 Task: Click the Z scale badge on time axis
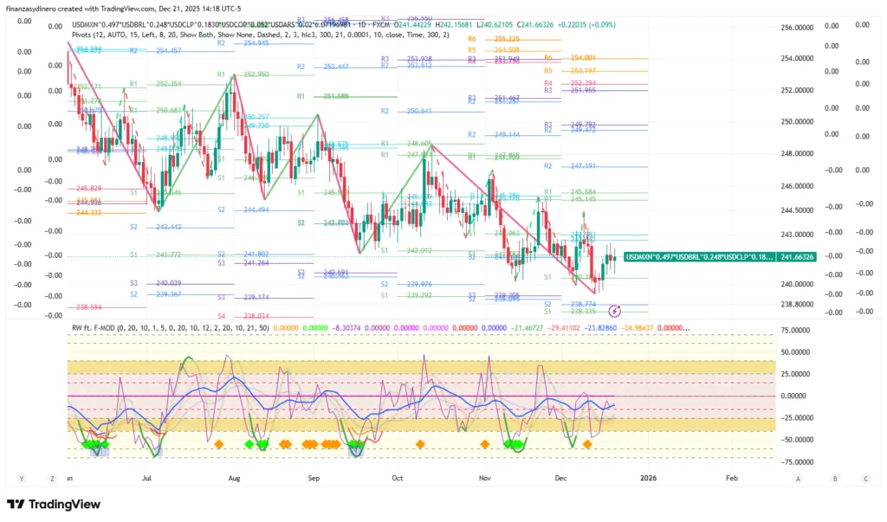(x=51, y=478)
